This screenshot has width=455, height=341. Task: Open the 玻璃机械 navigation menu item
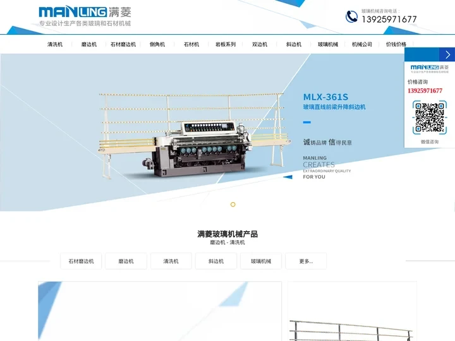[x=328, y=44]
